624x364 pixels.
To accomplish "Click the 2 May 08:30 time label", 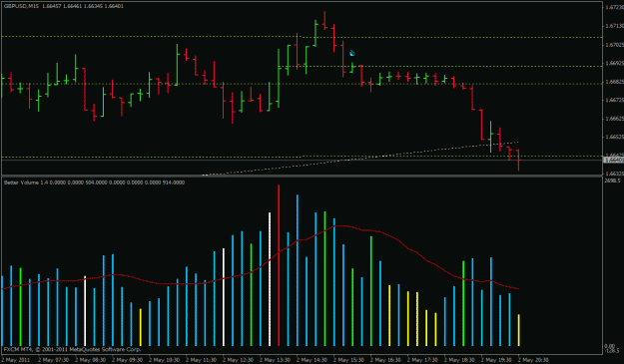I will [90, 360].
